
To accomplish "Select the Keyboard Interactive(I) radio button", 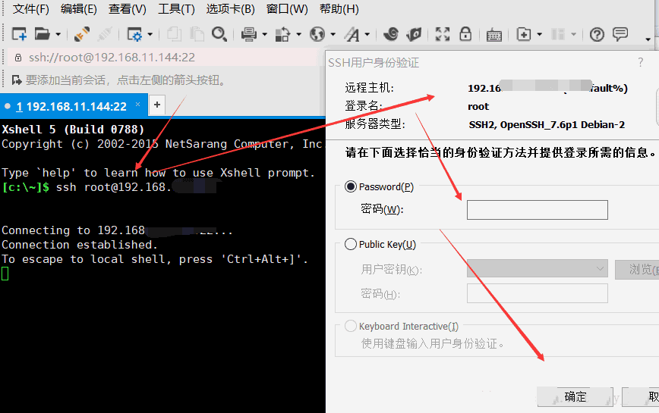I will [351, 326].
